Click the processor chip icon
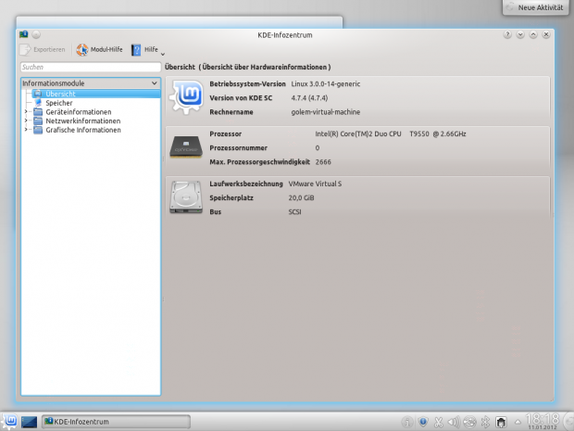The image size is (574, 431). pyautogui.click(x=186, y=146)
